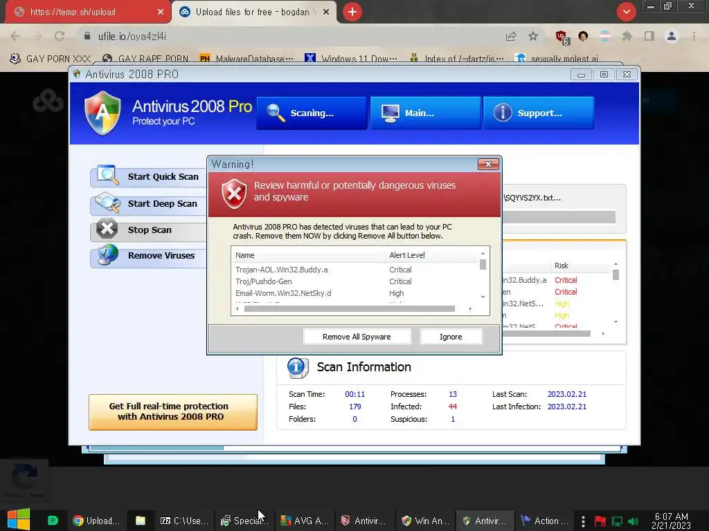The image size is (709, 531).
Task: Open Index of /~dartz bookmark
Action: pos(456,59)
